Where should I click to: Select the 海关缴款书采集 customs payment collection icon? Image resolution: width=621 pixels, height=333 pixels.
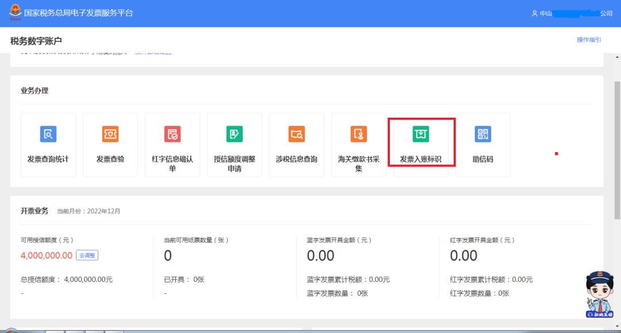(x=358, y=144)
